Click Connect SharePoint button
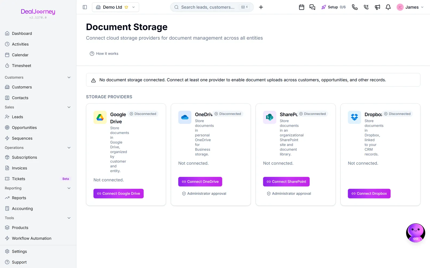430x268 pixels. pos(286,182)
